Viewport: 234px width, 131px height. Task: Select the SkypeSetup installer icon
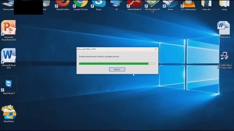[x=9, y=114]
